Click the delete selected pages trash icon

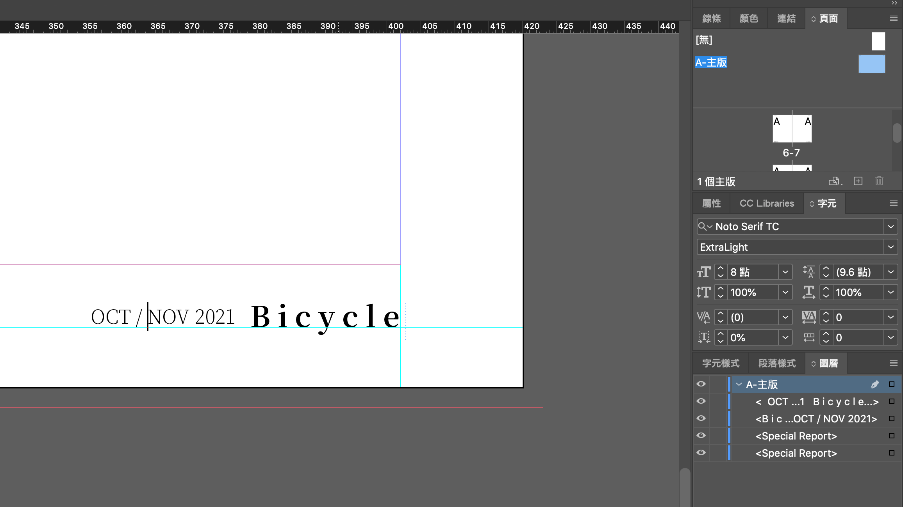879,181
